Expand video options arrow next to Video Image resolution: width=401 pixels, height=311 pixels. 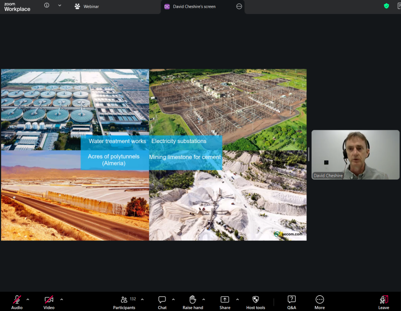tap(62, 300)
